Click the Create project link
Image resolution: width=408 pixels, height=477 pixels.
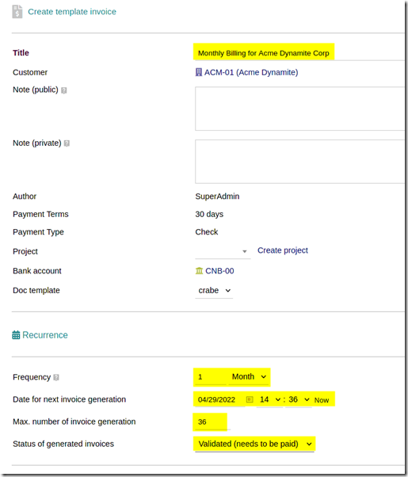283,250
